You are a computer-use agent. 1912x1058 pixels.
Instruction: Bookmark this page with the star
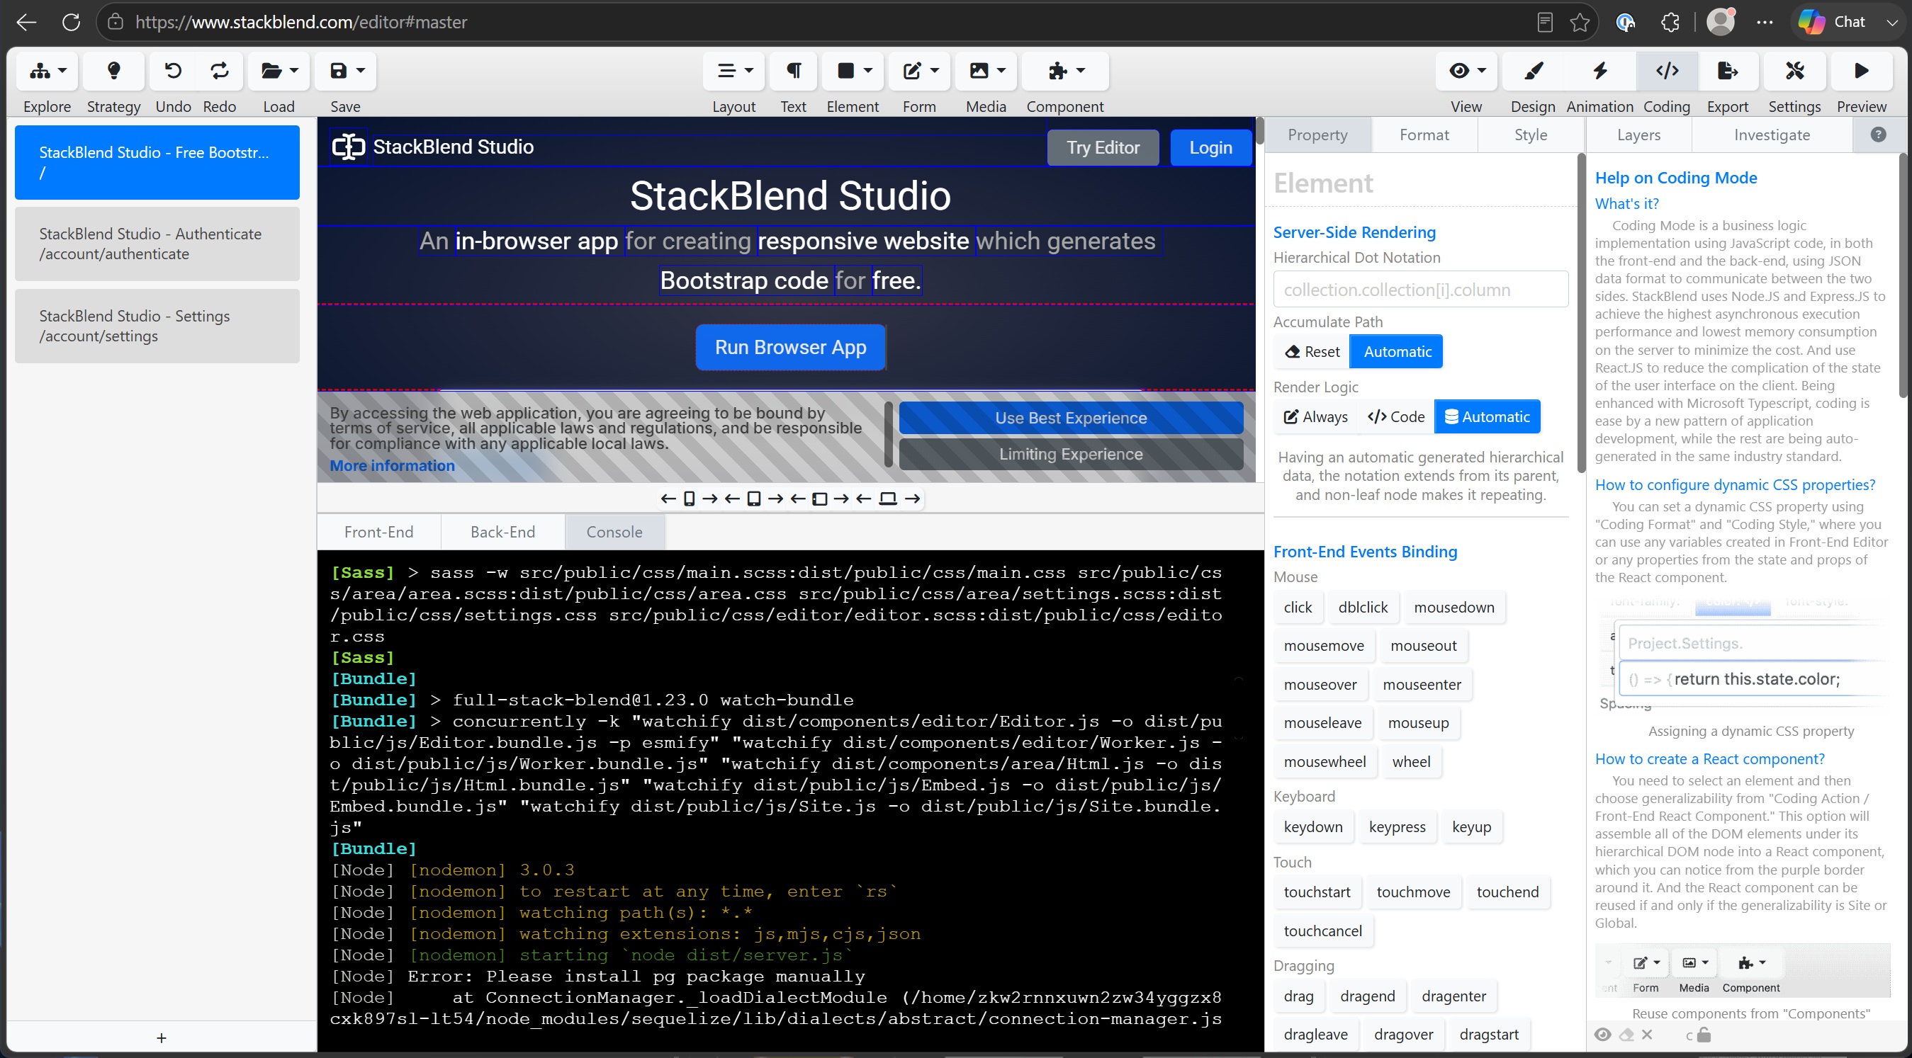[1580, 22]
